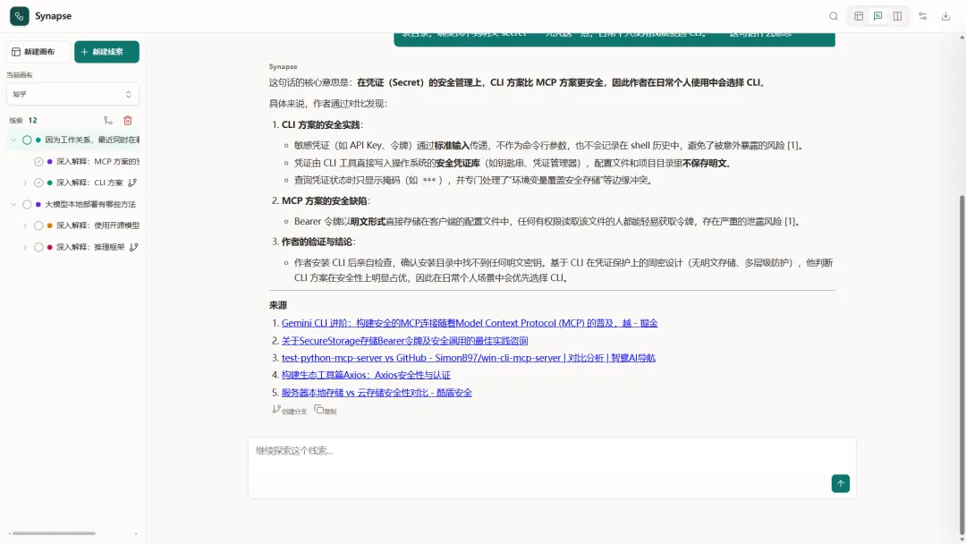Screen dimensions: 966x544
Task: Switch to canvas layout view icon
Action: pos(859,17)
